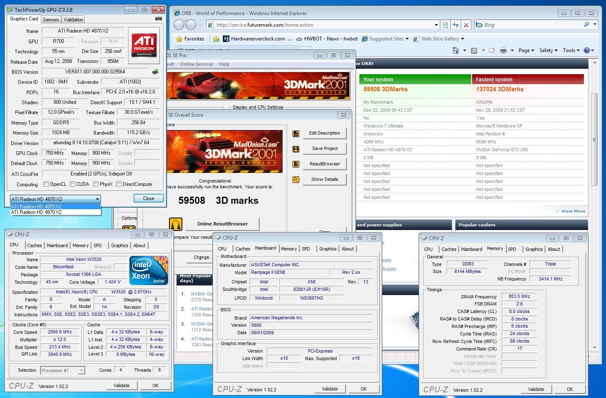
Task: Go back with Internet Explorer Back arrow
Action: click(179, 25)
